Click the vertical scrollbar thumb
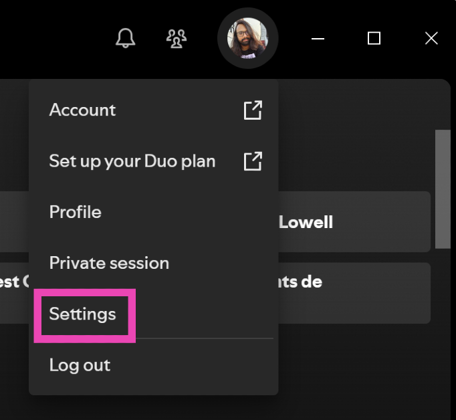The image size is (456, 420). (443, 187)
